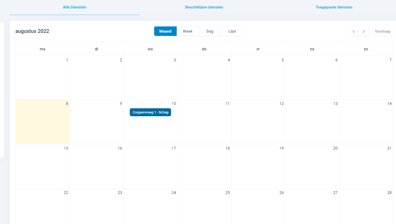The image size is (396, 224).
Task: Click day number 19 in the calendar
Action: (x=282, y=148)
